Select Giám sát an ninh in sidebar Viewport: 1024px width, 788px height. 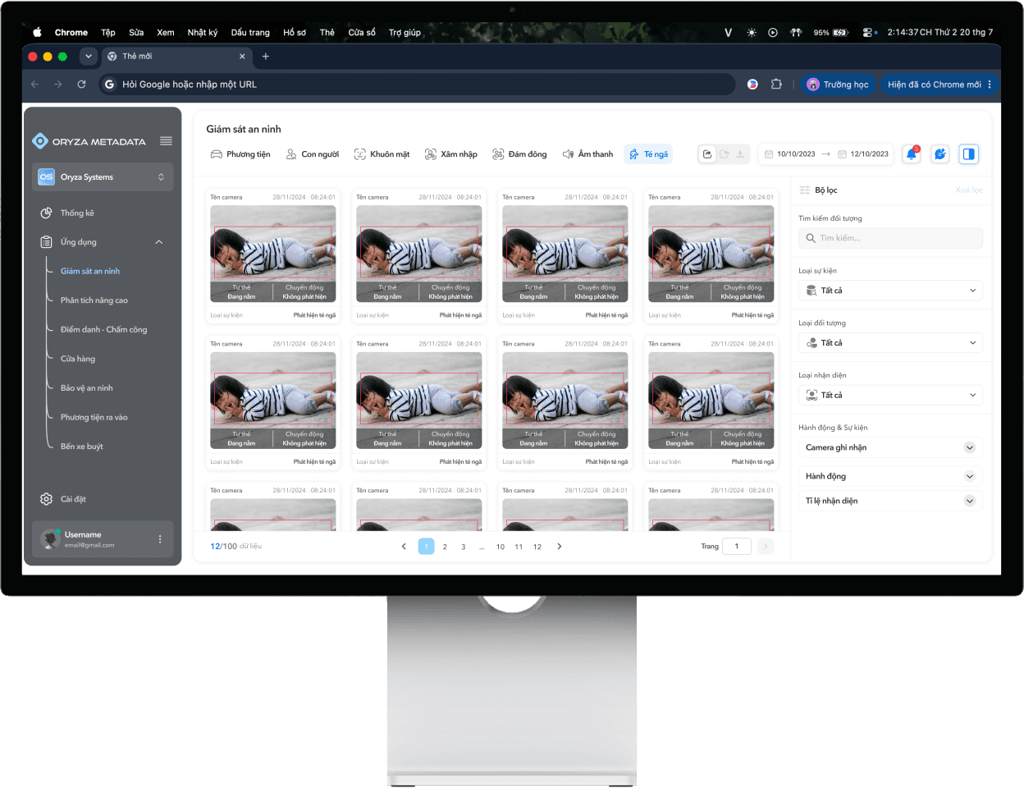(90, 272)
